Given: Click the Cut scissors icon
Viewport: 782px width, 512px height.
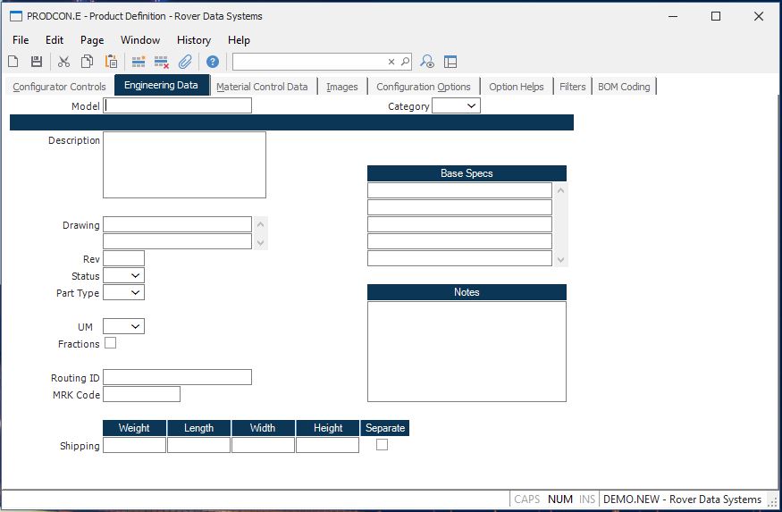Looking at the screenshot, I should (63, 62).
